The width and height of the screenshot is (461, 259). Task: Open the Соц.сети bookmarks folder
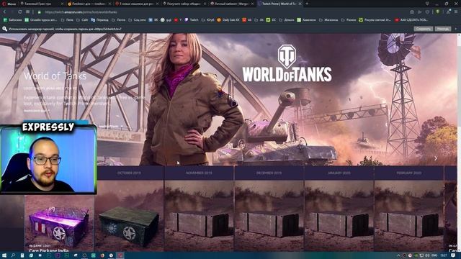138,20
